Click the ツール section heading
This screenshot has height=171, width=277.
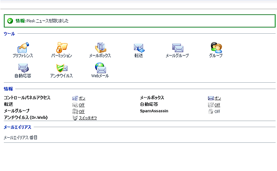(9, 34)
